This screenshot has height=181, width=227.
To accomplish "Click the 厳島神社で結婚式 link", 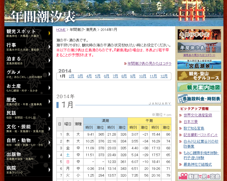I will pyautogui.click(x=197, y=164).
